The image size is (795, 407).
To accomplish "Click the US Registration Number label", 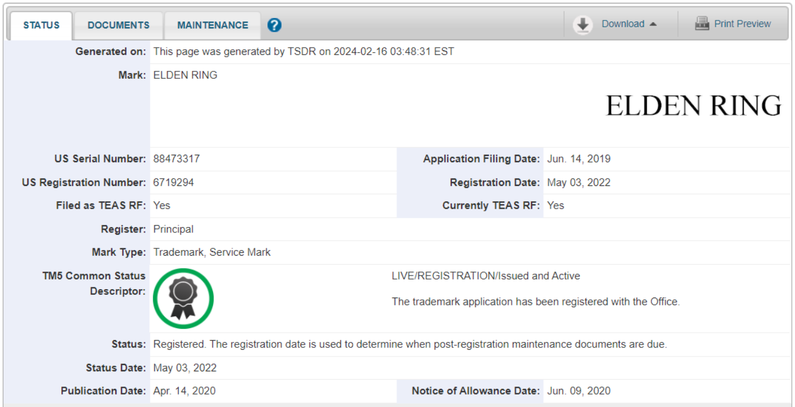I will pos(84,183).
